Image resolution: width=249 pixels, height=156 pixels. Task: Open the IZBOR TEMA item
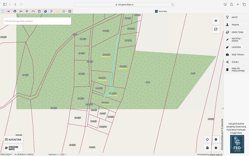tap(236, 32)
